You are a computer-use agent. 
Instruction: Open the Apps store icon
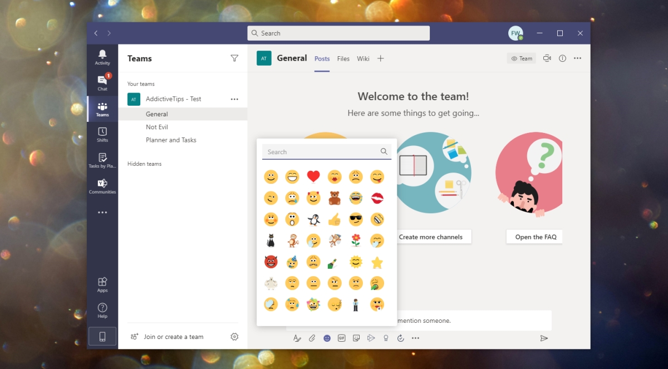(x=102, y=284)
